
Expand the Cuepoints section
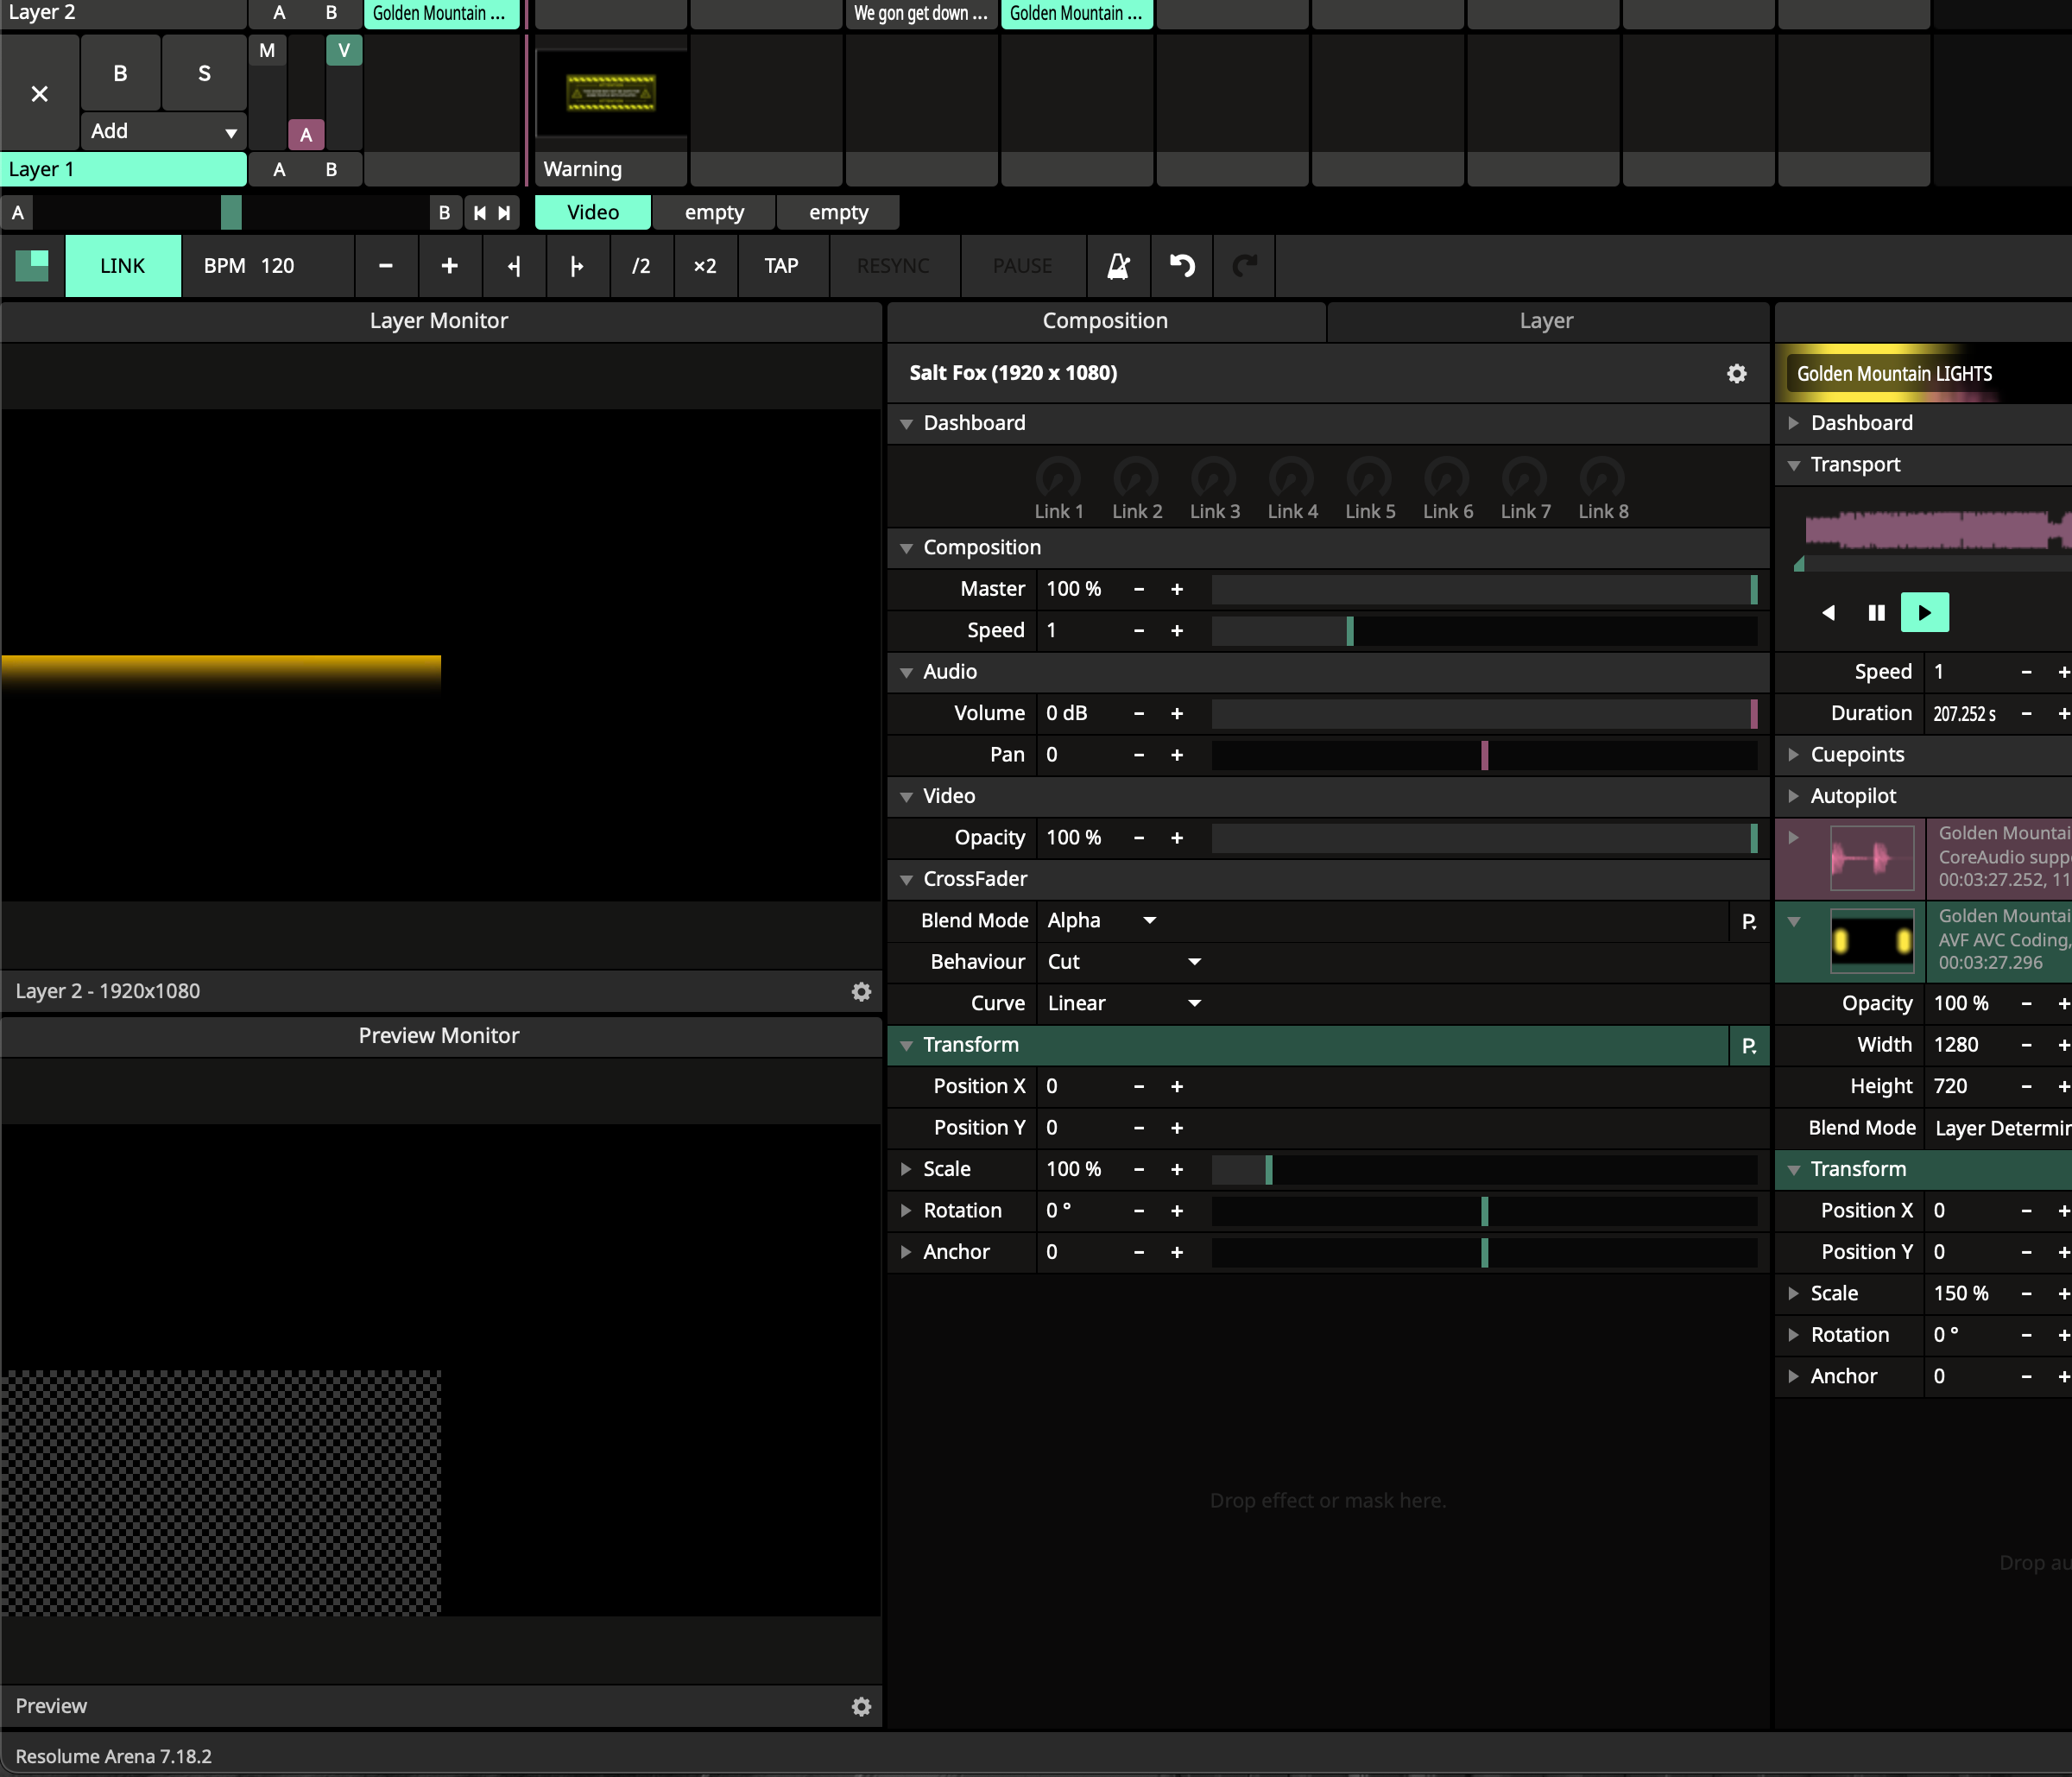click(1856, 755)
